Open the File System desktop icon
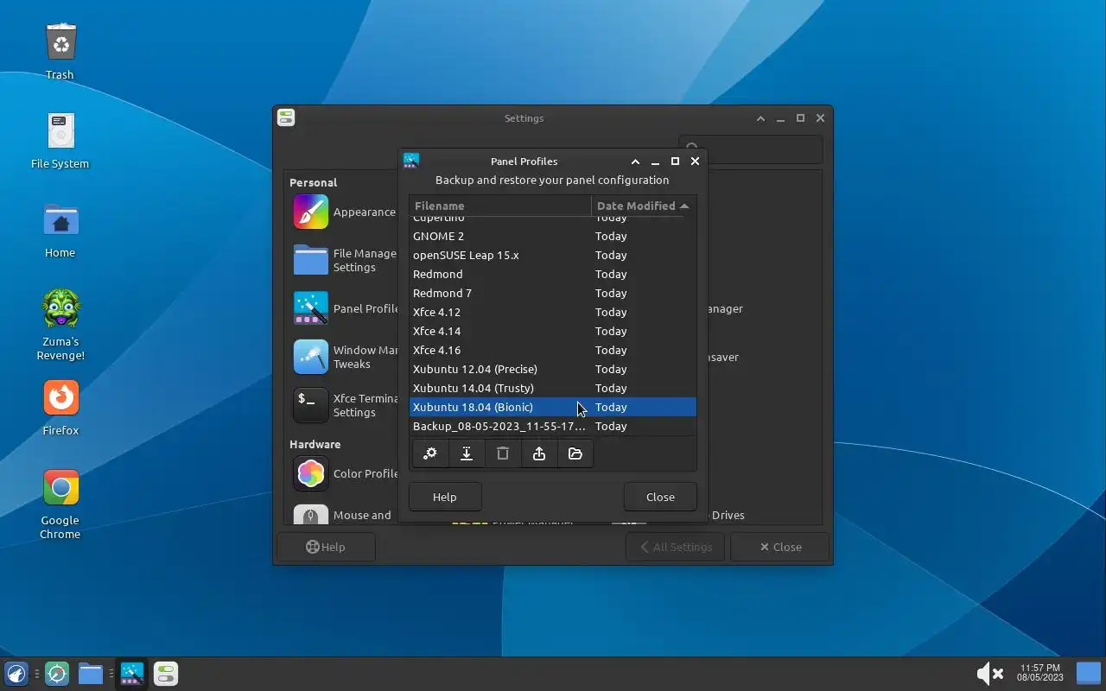The image size is (1106, 691). (60, 140)
